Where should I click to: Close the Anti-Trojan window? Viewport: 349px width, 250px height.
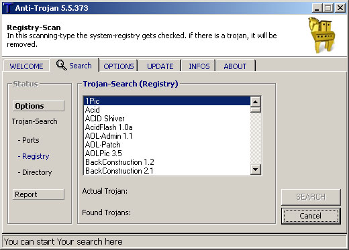(340, 8)
